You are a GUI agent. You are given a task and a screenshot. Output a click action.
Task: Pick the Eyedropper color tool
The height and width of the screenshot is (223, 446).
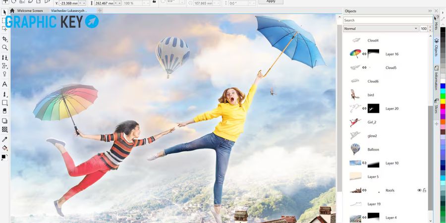click(x=4, y=139)
